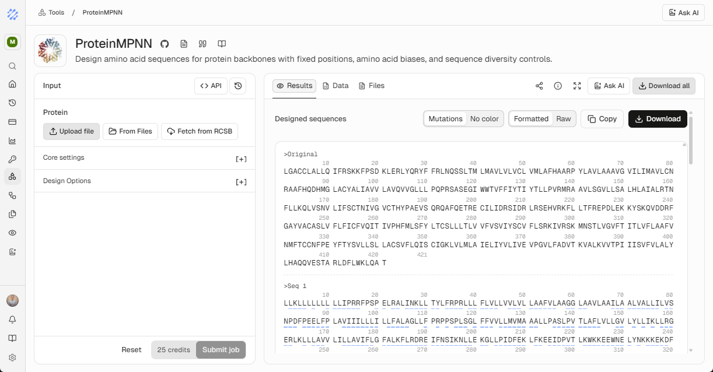Click the sequence block LGACCLALLQ
Image resolution: width=713 pixels, height=372 pixels.
coord(307,171)
